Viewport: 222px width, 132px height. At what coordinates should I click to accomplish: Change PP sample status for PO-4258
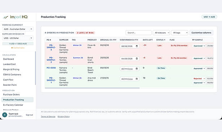point(199,69)
